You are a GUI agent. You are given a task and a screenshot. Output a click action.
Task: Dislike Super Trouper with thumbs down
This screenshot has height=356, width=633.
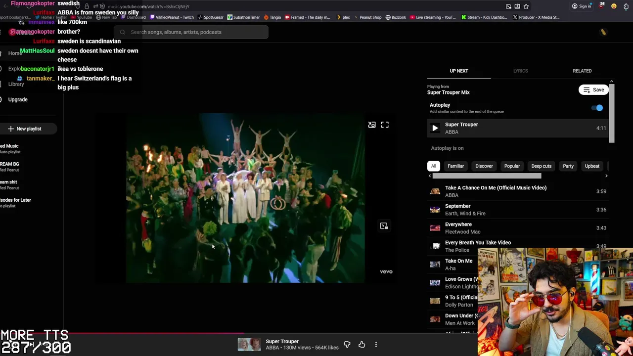click(x=347, y=344)
